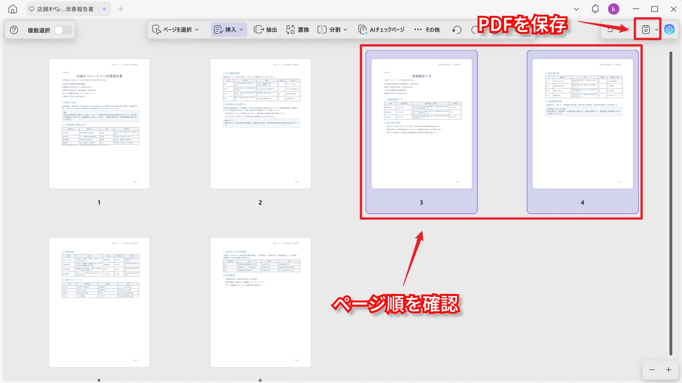Click the 置換 replace button
682x383 pixels.
click(298, 30)
